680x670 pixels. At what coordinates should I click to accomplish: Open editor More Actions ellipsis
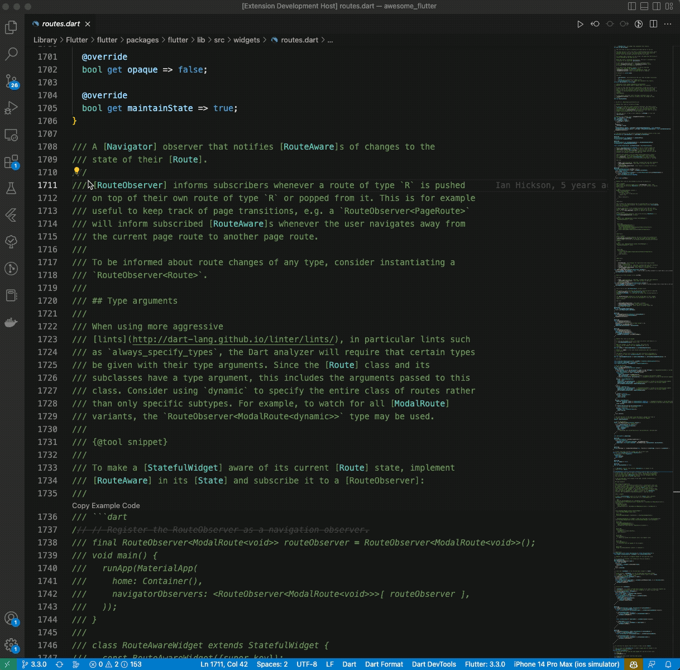668,24
